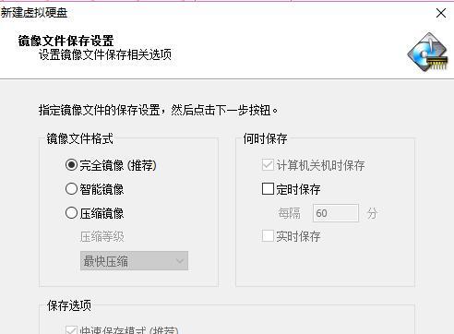The image size is (454, 334).
Task: Click the 每隔 interval label
Action: coord(289,213)
